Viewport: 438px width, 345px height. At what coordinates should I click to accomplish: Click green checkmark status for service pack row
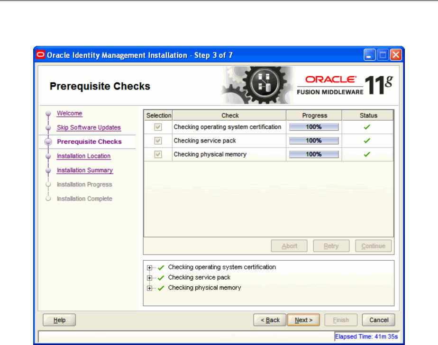367,141
